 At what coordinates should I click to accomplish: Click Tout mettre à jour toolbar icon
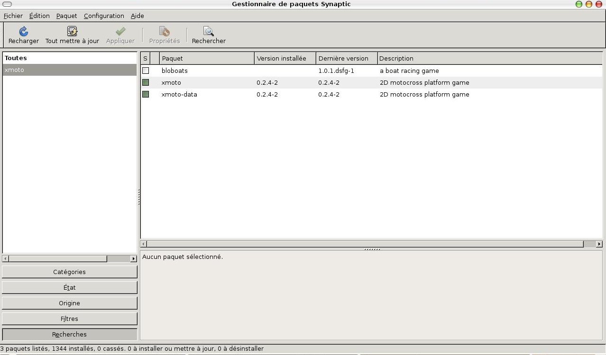[x=72, y=31]
